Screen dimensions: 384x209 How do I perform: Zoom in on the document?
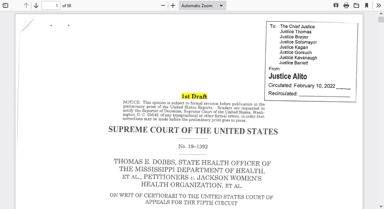tap(173, 5)
